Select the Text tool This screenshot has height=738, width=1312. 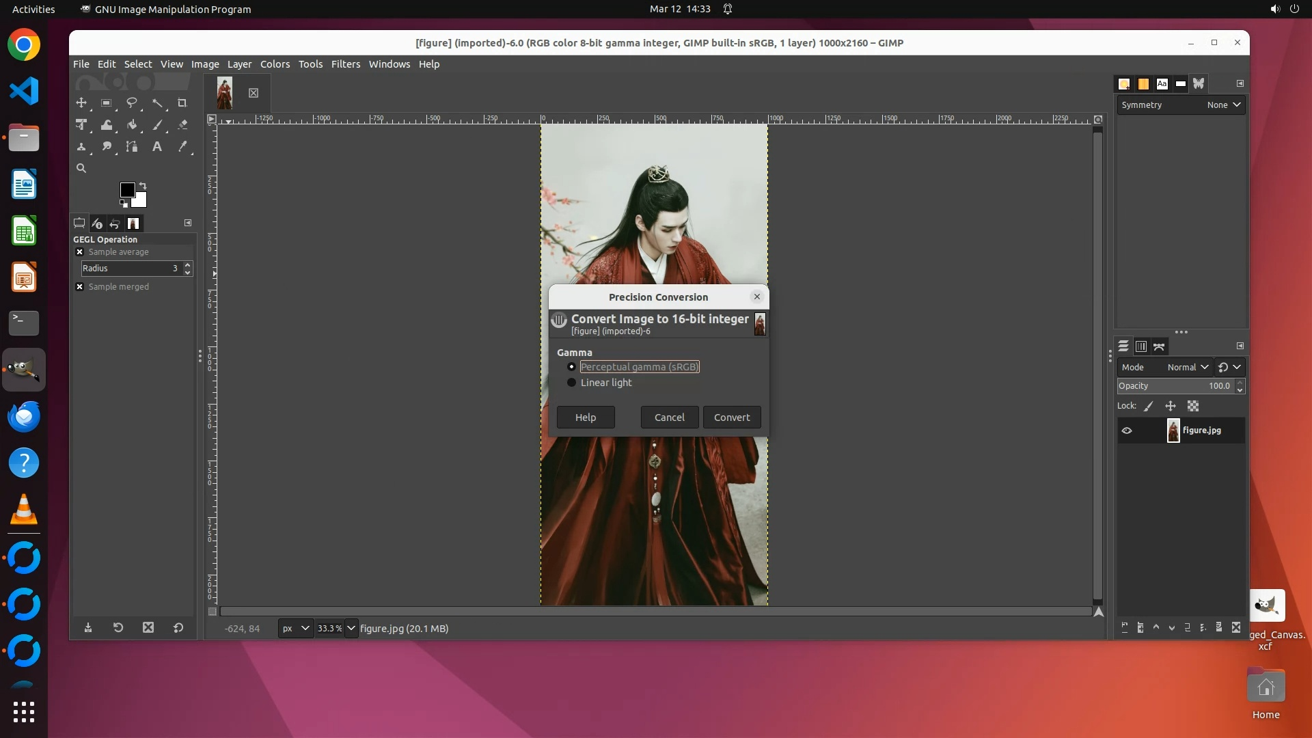157,147
